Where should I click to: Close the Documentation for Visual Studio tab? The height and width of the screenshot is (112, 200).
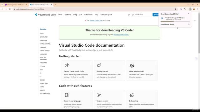(51, 5)
